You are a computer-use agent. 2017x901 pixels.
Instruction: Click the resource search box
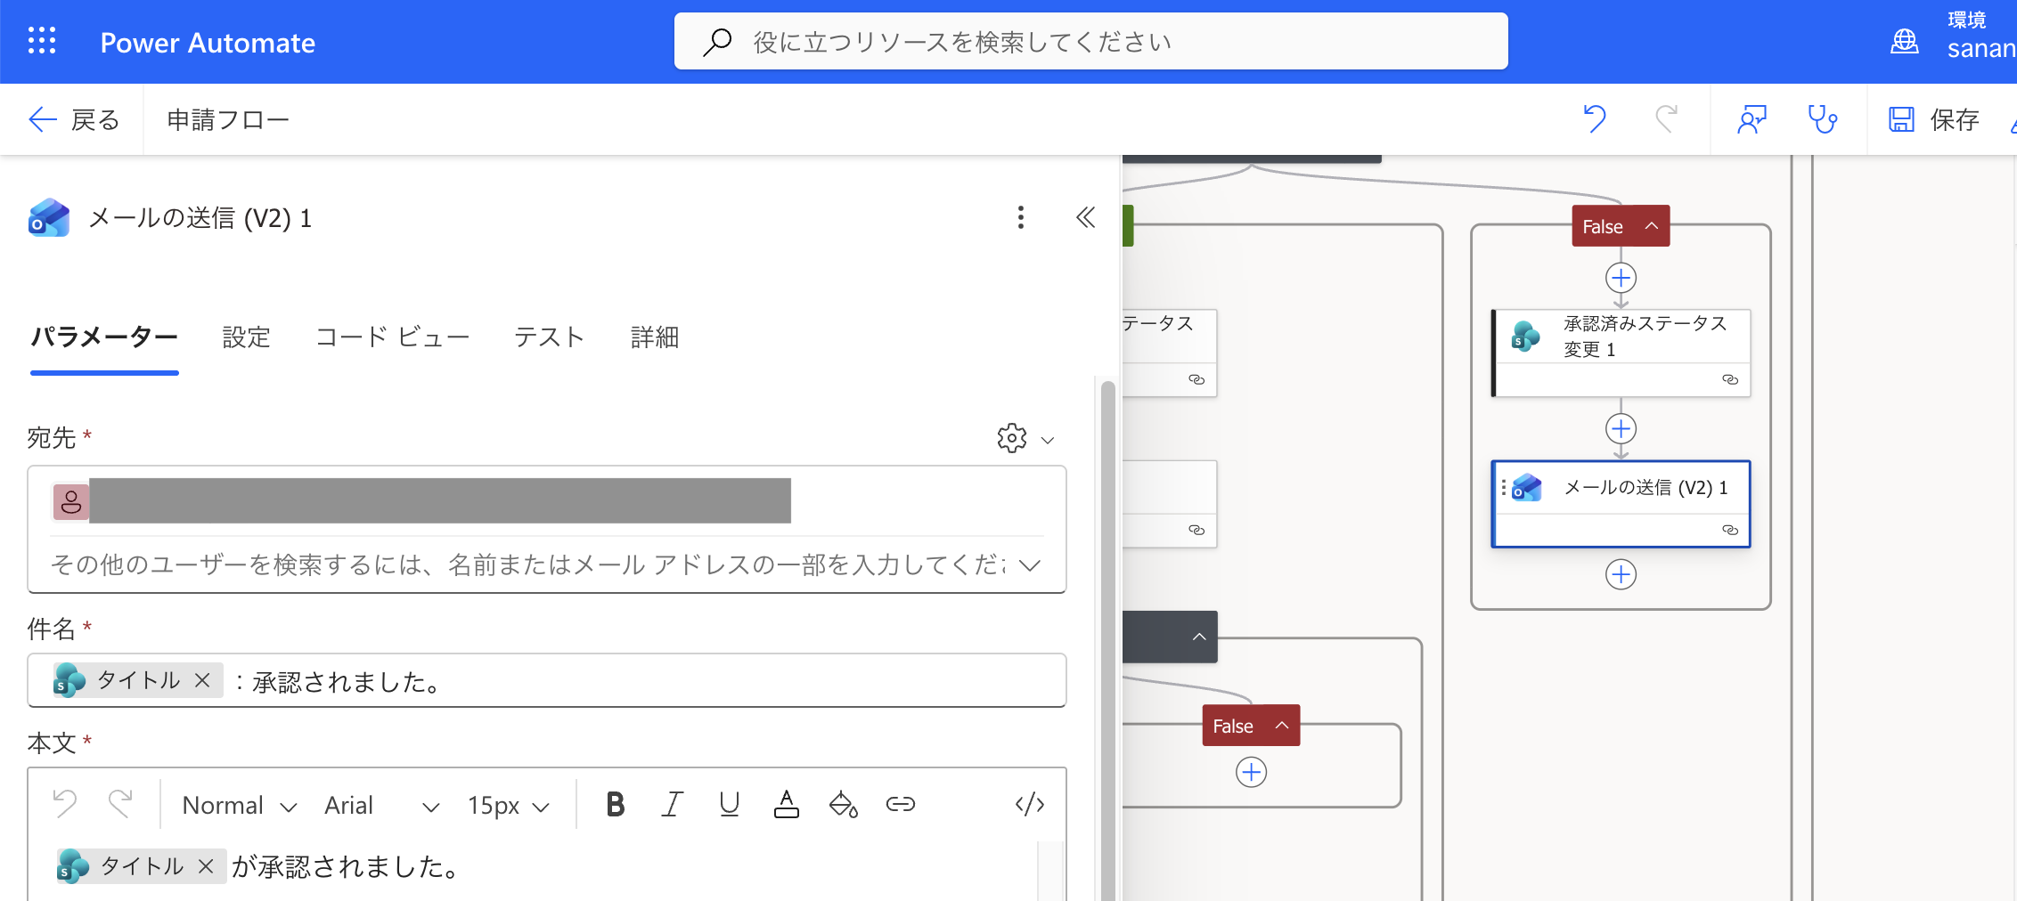tap(1090, 42)
